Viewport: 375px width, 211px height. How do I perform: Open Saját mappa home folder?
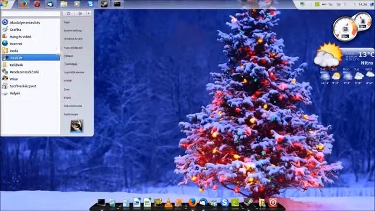(71, 114)
